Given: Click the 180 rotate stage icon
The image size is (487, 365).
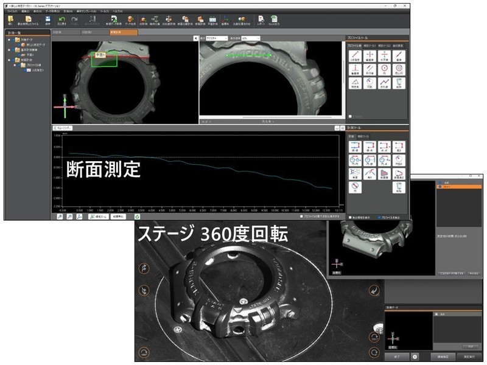Looking at the screenshot, I should (x=144, y=353).
